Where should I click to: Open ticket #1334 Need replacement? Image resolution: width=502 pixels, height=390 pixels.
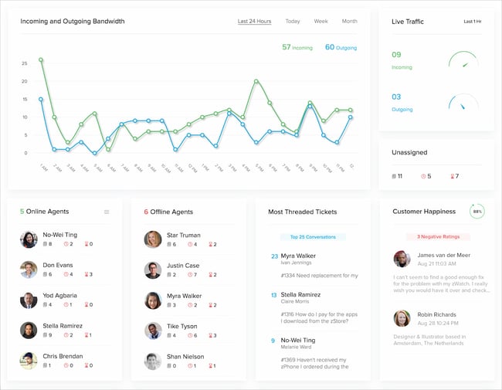(319, 276)
